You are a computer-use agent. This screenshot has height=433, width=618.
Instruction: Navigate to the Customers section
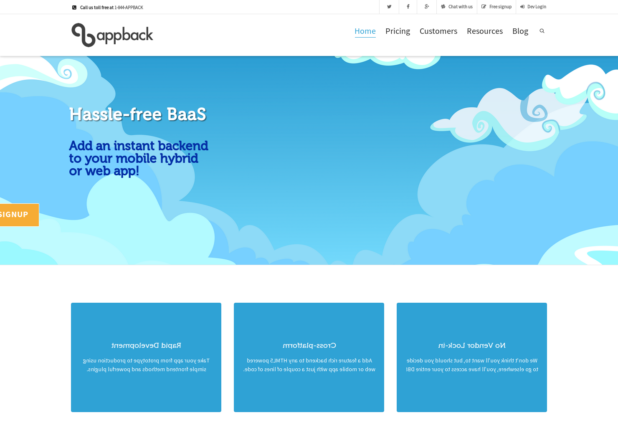[x=438, y=31]
